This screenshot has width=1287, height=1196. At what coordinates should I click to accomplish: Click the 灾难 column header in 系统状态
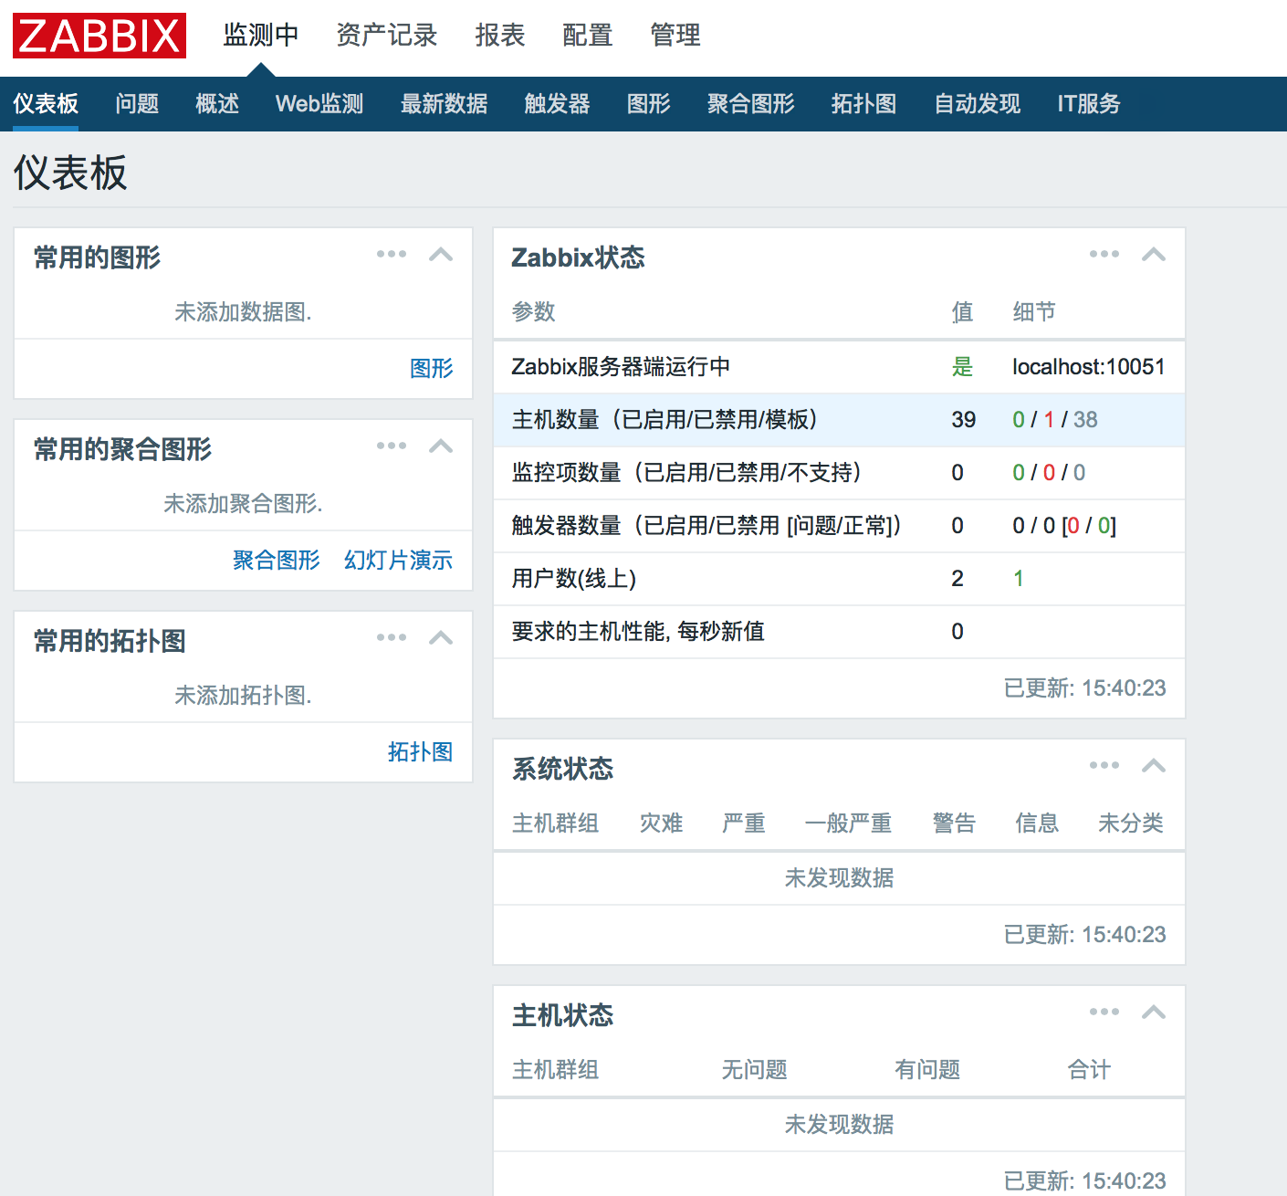[662, 824]
